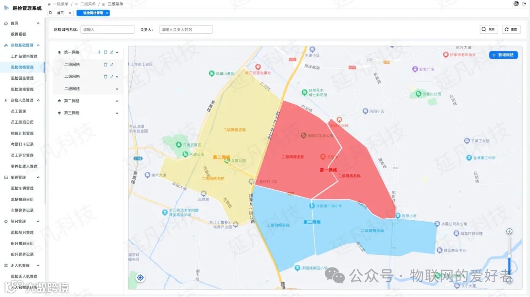The height and width of the screenshot is (297, 530).
Task: Click the vehicle icon beside 车辆管理
Action: pos(6,177)
